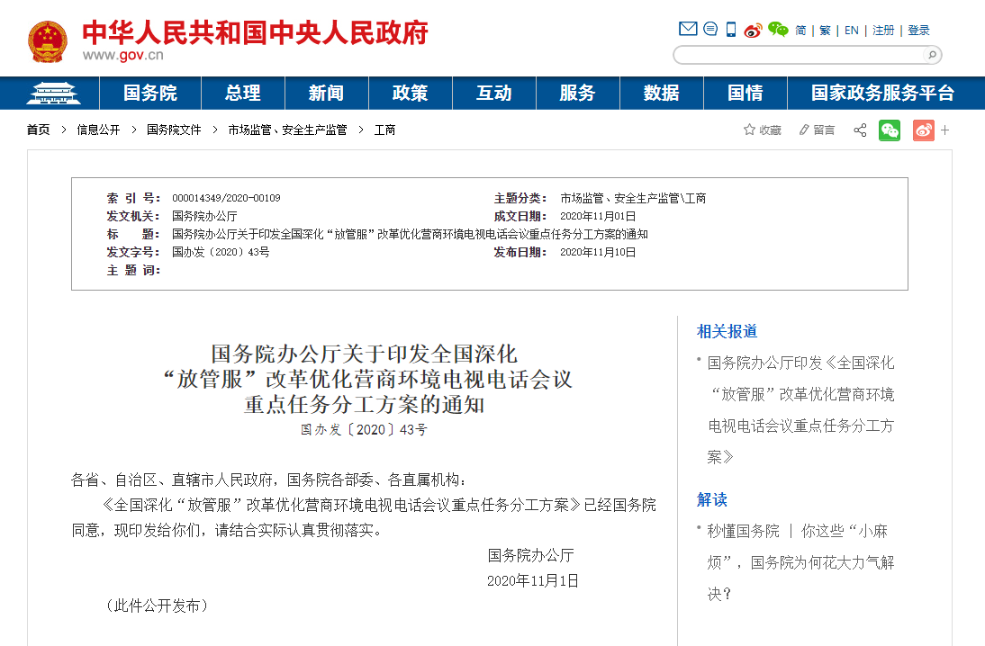Open the 国务院 navigation tab
Viewport: 985px width, 646px height.
point(150,93)
